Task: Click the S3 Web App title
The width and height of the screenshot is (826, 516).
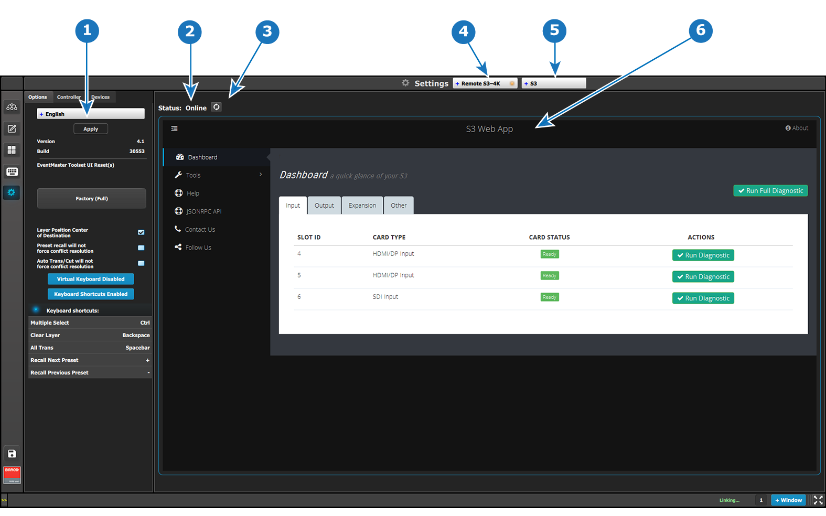Action: 489,129
